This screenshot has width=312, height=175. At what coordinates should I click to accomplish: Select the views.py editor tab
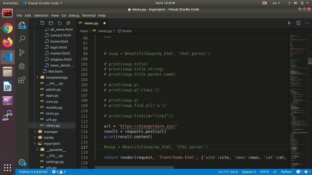(x=93, y=23)
